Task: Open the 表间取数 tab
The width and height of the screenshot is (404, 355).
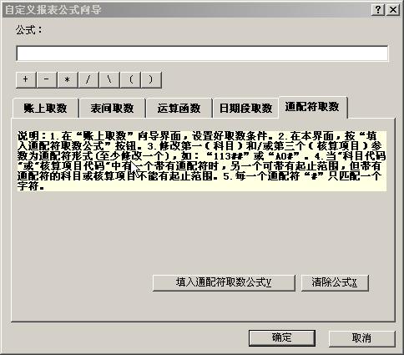Action: [112, 108]
